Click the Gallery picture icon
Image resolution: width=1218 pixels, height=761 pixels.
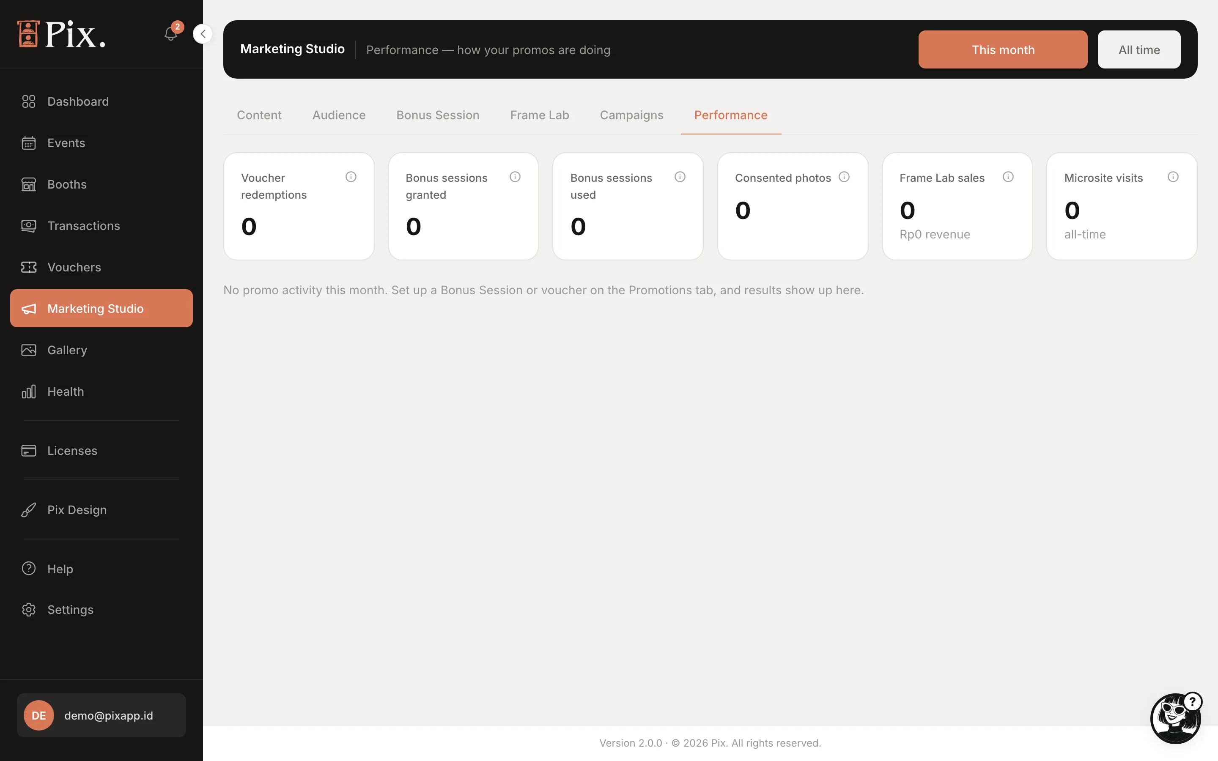29,350
